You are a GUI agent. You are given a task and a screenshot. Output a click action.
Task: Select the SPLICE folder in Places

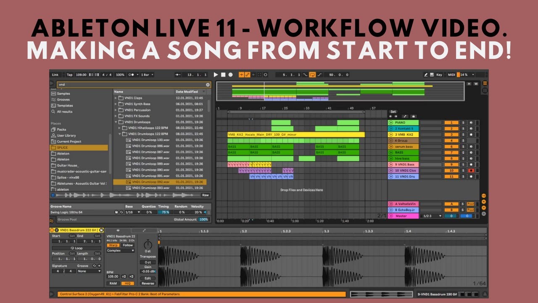(x=79, y=148)
